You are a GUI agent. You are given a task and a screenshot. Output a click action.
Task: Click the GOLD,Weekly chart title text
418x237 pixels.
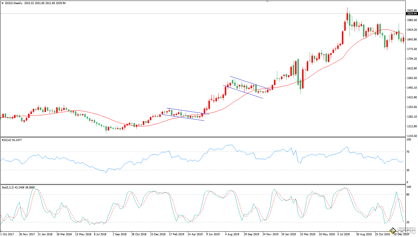tap(13, 3)
